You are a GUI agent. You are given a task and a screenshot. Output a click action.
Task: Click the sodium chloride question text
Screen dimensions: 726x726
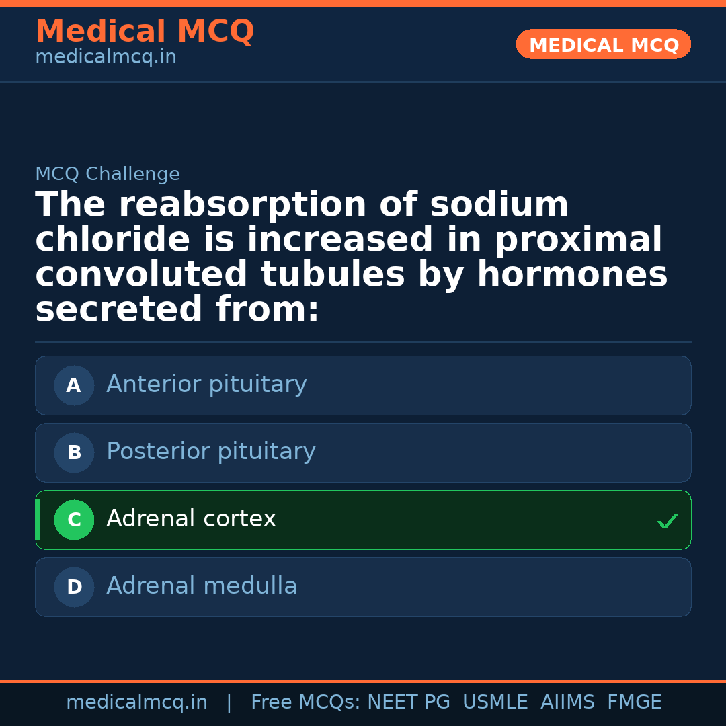tap(351, 257)
